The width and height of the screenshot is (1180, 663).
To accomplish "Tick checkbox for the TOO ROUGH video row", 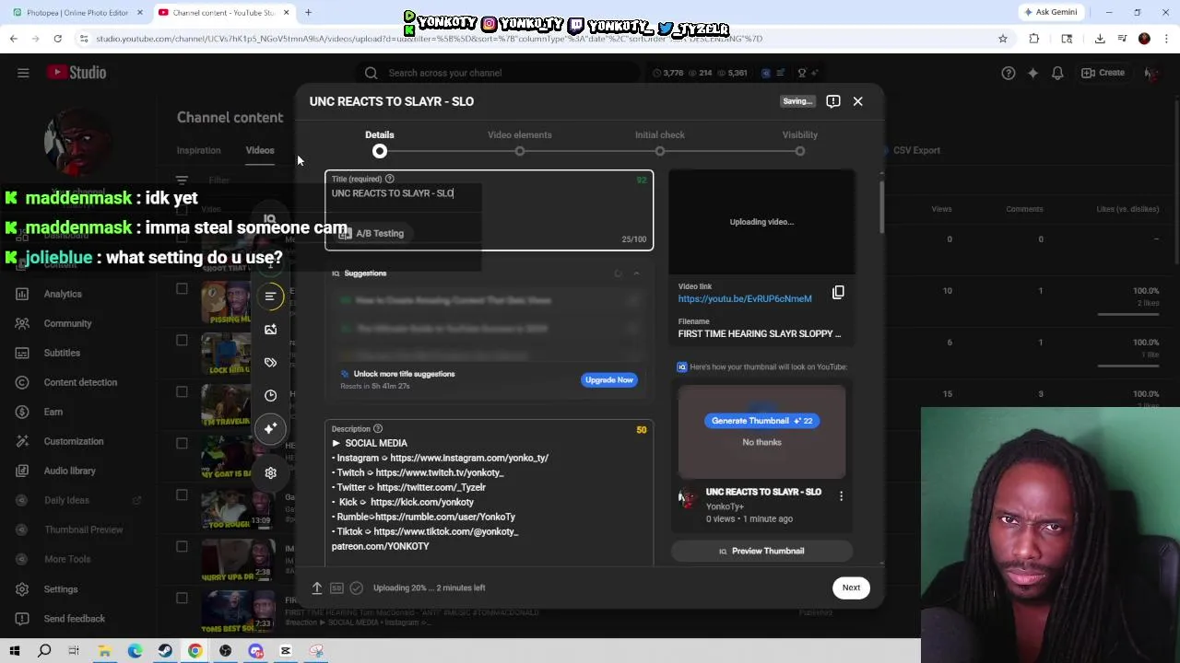I will [x=182, y=495].
